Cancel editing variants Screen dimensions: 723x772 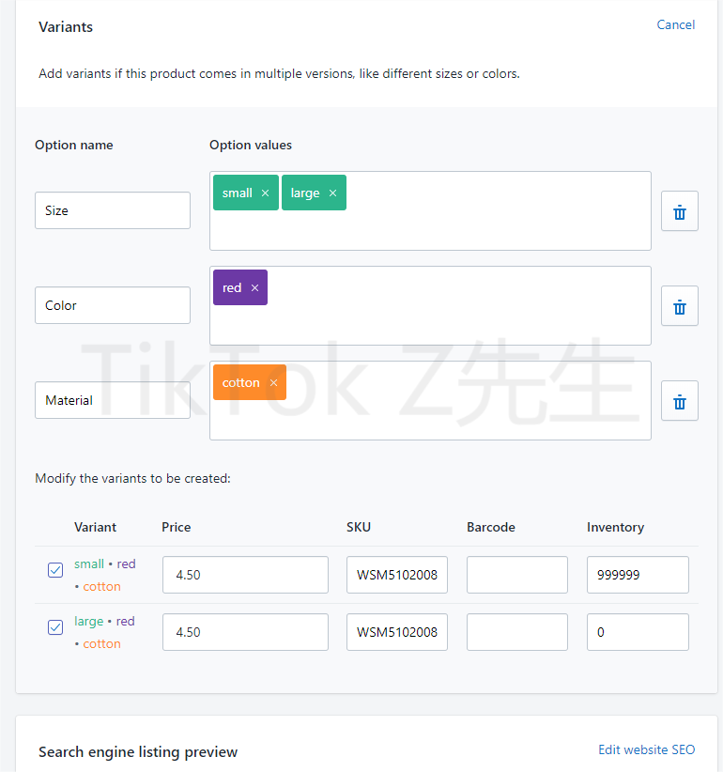click(675, 24)
